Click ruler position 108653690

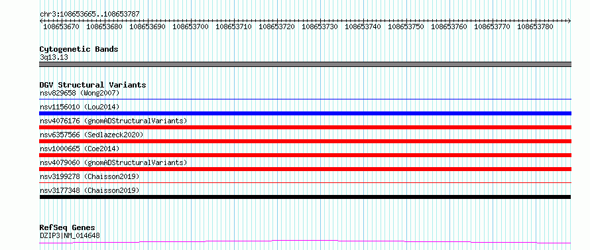147,27
